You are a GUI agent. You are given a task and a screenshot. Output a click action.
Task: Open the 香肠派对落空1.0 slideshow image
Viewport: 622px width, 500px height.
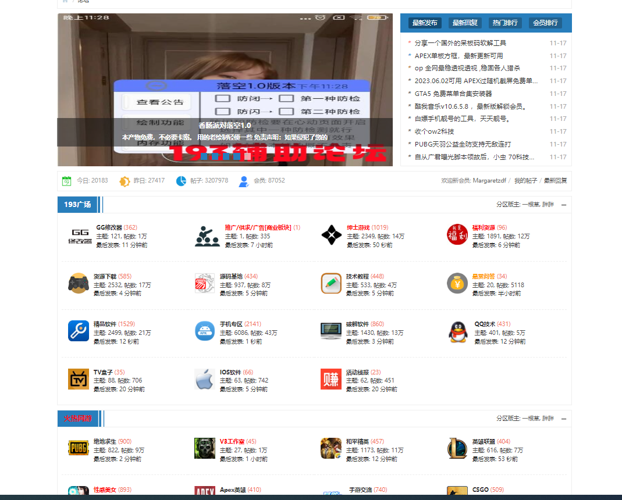(x=225, y=90)
